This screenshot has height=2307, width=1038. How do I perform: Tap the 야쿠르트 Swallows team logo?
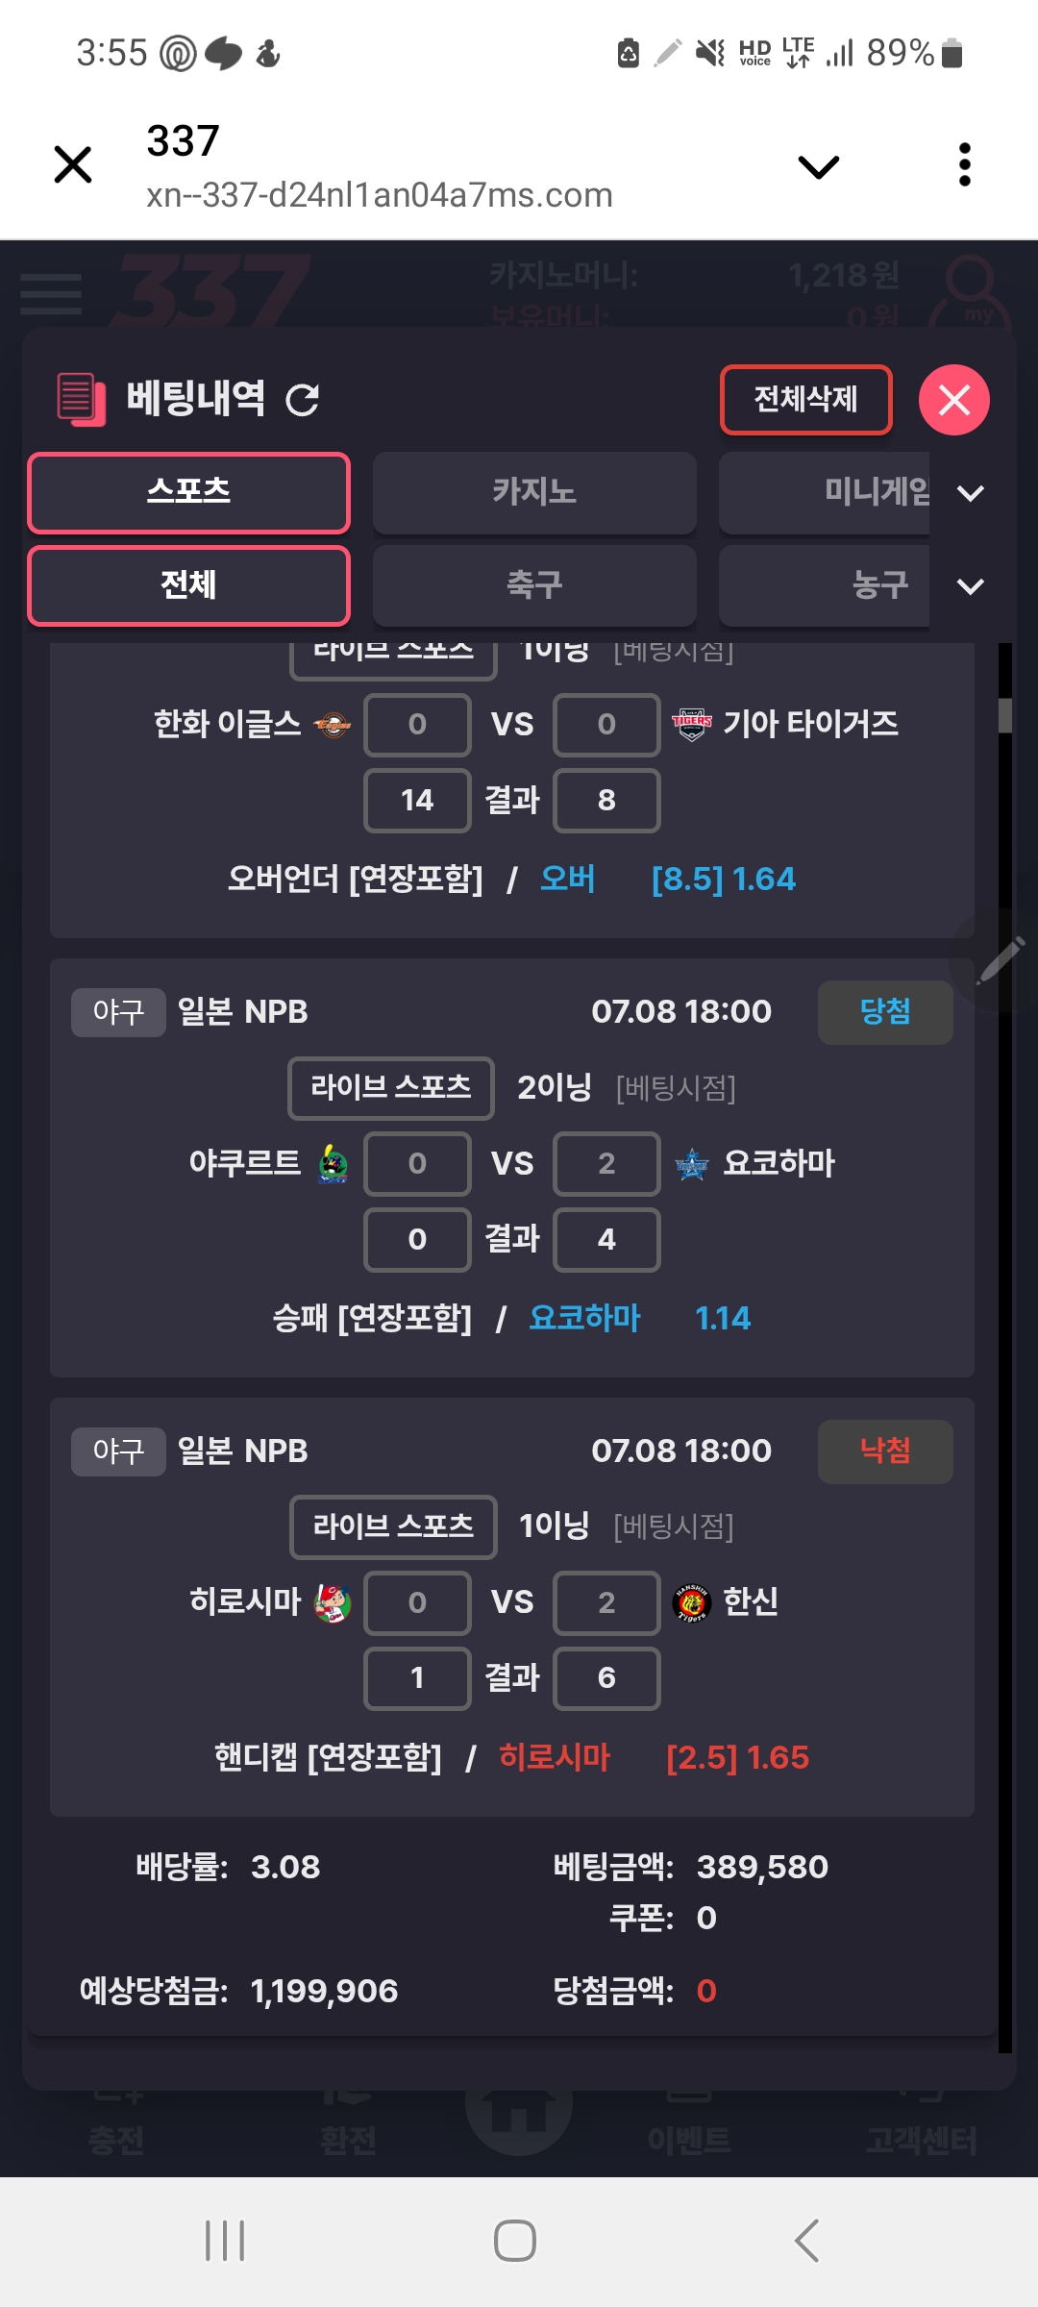point(333,1164)
